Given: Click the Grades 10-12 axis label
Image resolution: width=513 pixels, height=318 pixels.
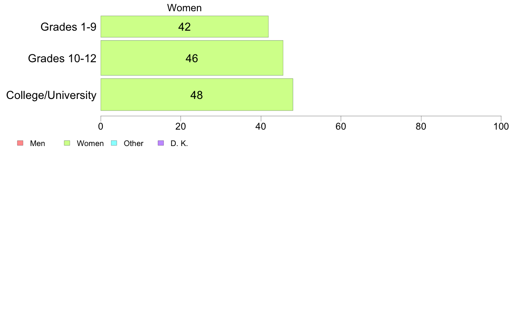Looking at the screenshot, I should point(62,58).
